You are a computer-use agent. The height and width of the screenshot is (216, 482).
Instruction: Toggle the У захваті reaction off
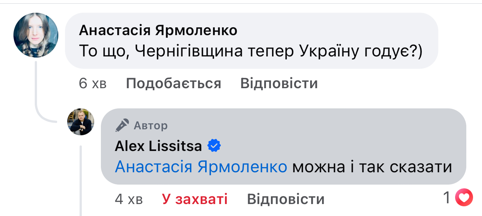195,199
